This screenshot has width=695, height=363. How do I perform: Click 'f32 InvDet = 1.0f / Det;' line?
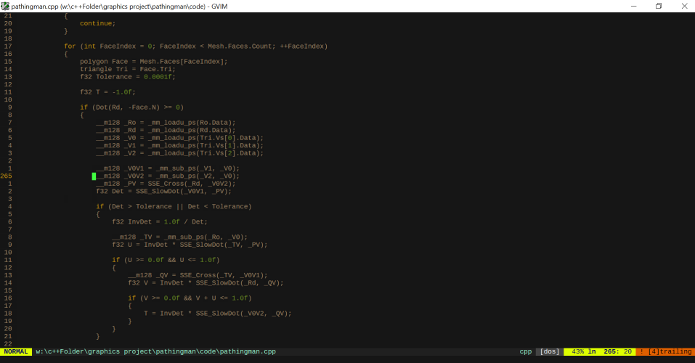pyautogui.click(x=160, y=221)
